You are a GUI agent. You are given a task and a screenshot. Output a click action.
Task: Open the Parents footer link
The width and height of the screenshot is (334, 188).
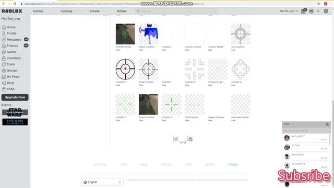[x=166, y=164]
